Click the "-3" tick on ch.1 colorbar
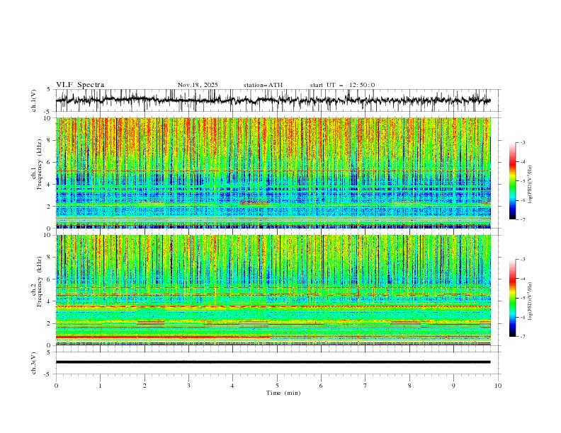Image resolution: width=561 pixels, height=433 pixels. [x=522, y=142]
